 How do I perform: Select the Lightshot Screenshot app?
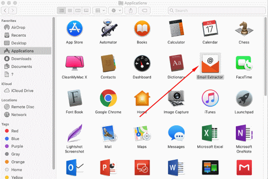point(75,133)
